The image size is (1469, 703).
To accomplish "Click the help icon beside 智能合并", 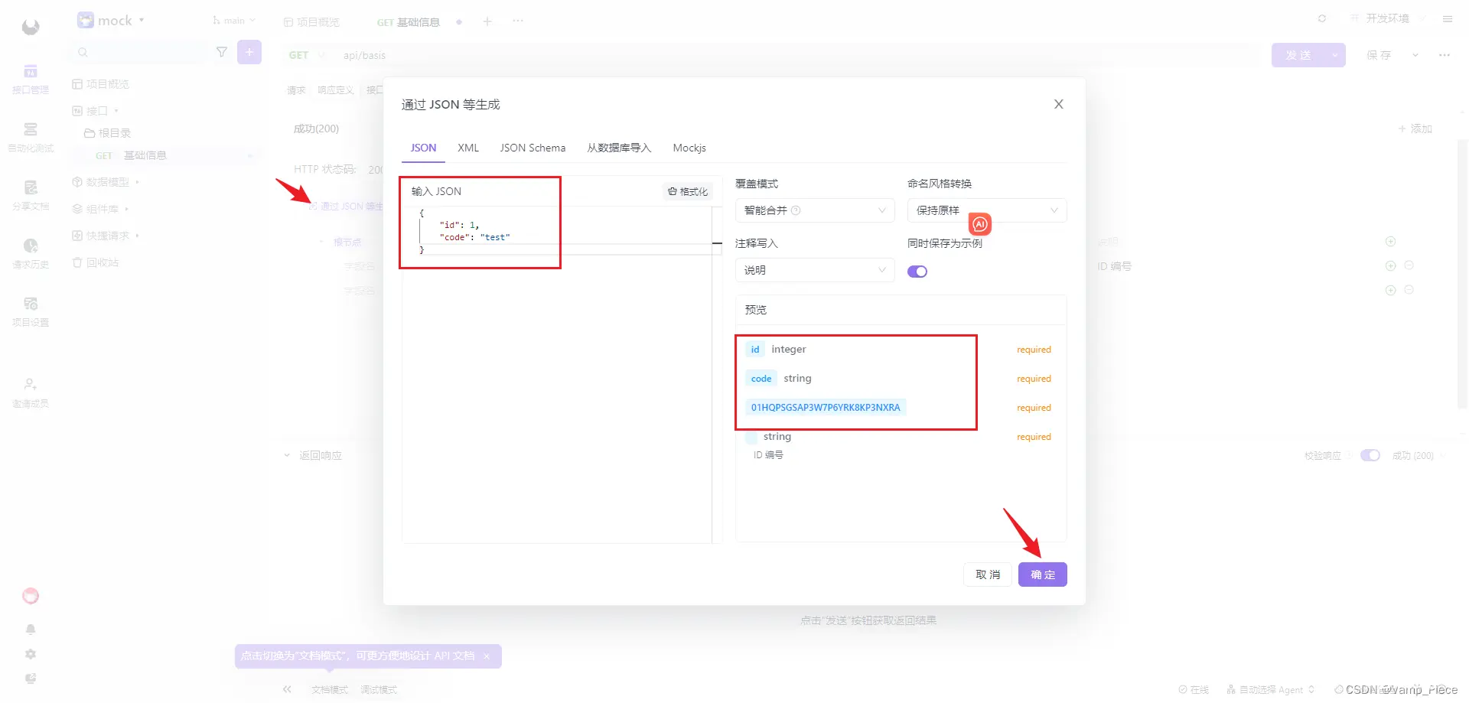I will click(x=796, y=210).
